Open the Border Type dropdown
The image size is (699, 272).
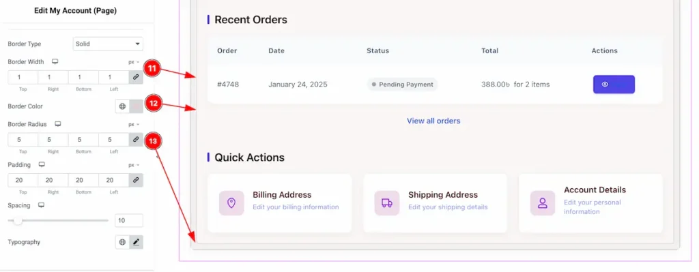point(108,44)
